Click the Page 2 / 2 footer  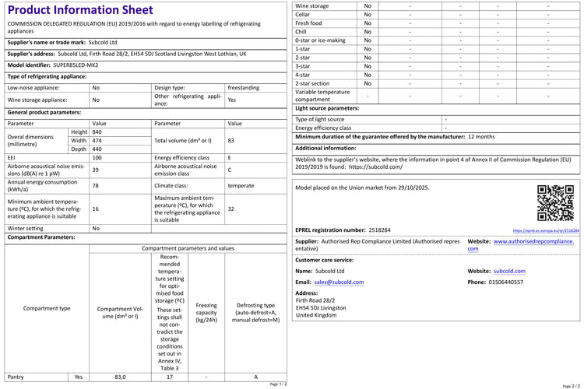[x=571, y=386]
